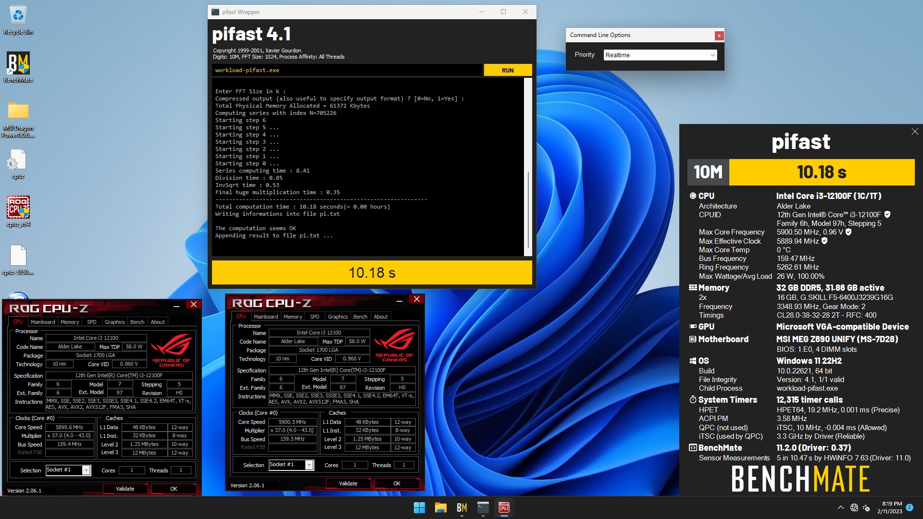923x519 pixels.
Task: Close the left ROG CPU-Z window
Action: pos(194,304)
